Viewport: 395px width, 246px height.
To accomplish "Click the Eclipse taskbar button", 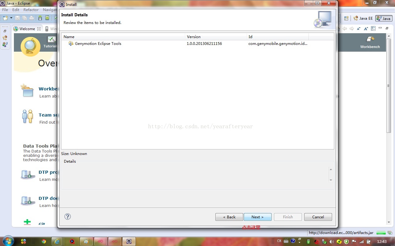I will pos(129,241).
